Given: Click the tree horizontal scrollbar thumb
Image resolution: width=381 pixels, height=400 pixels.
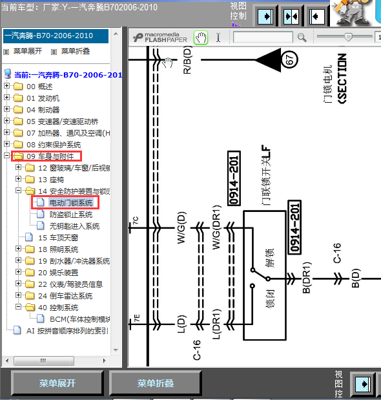Looking at the screenshot, I should tap(44, 361).
